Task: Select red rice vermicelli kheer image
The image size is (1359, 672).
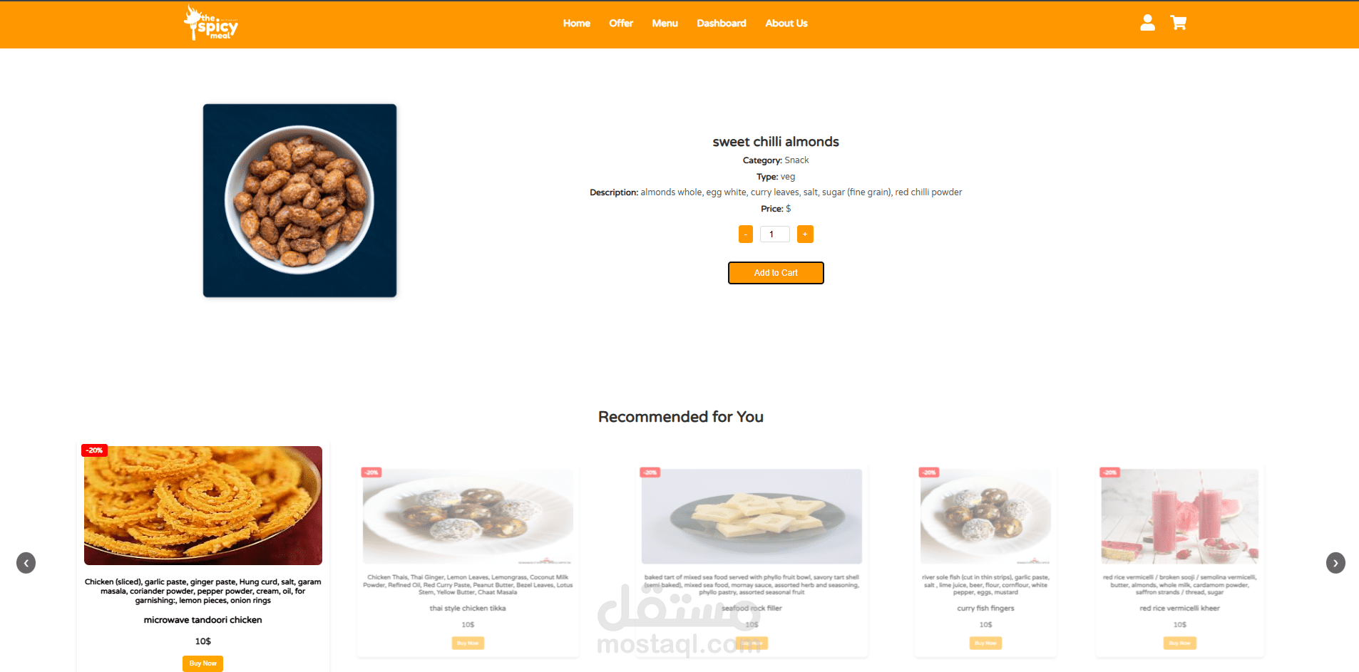Action: [1180, 517]
